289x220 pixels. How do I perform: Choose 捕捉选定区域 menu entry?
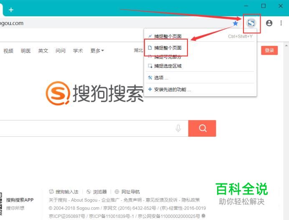[200, 66]
